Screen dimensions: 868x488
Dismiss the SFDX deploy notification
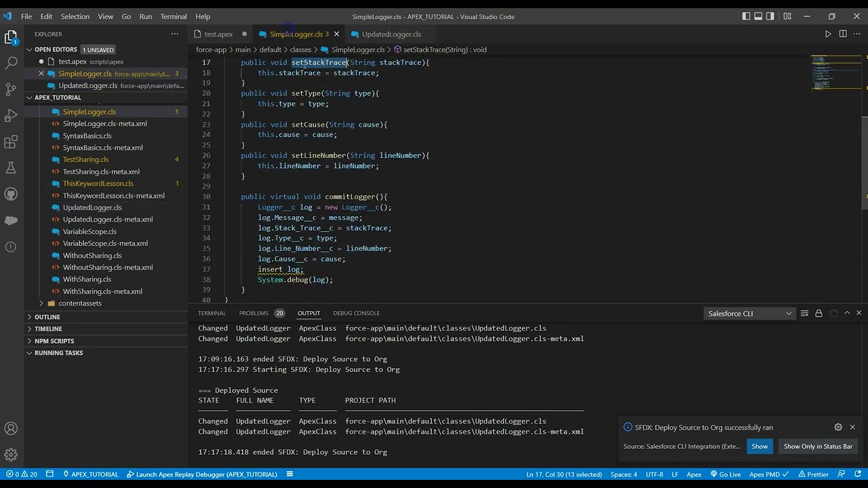tap(852, 427)
